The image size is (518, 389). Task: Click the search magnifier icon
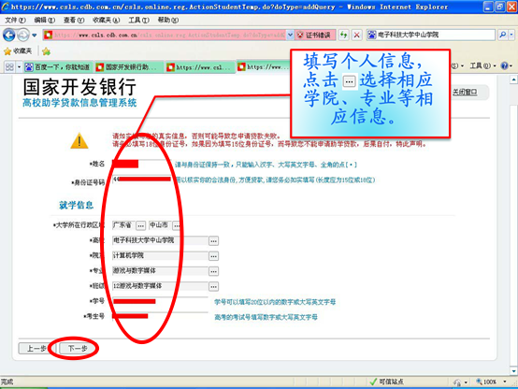click(502, 35)
